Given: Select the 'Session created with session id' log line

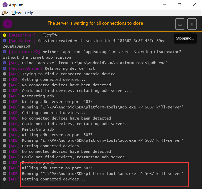Looking at the screenshot, I should [85, 44].
